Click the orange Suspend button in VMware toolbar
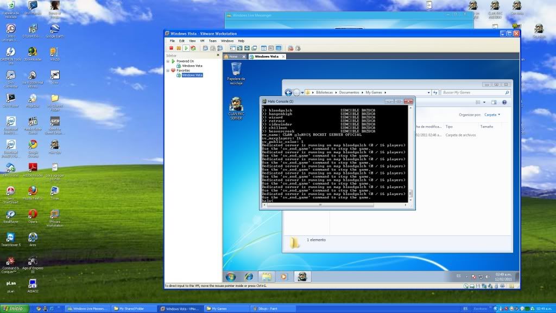This screenshot has width=556, height=313. pyautogui.click(x=179, y=48)
